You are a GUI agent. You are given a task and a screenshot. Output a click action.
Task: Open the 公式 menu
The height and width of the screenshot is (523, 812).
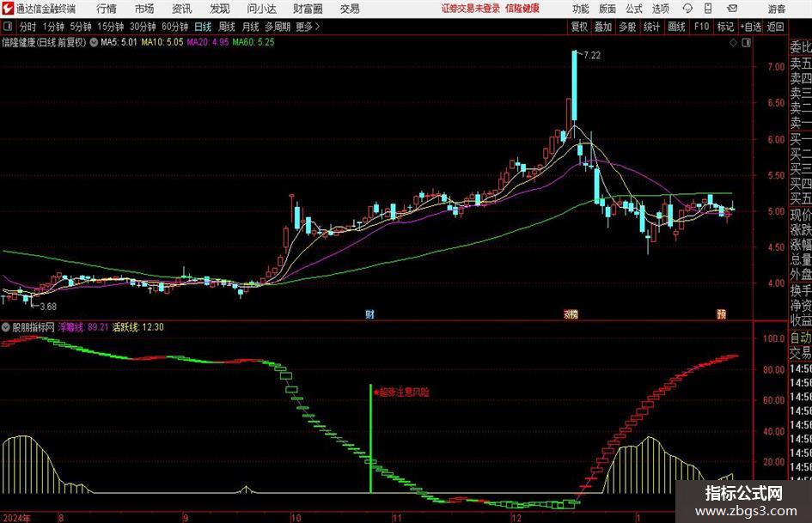pyautogui.click(x=634, y=9)
